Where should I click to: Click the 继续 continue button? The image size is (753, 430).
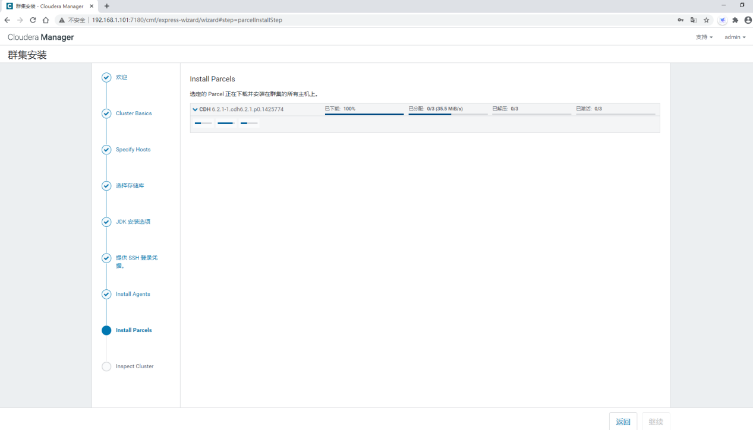[x=656, y=422]
